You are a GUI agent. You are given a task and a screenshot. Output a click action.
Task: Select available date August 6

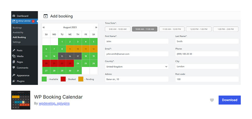[x=46, y=49]
